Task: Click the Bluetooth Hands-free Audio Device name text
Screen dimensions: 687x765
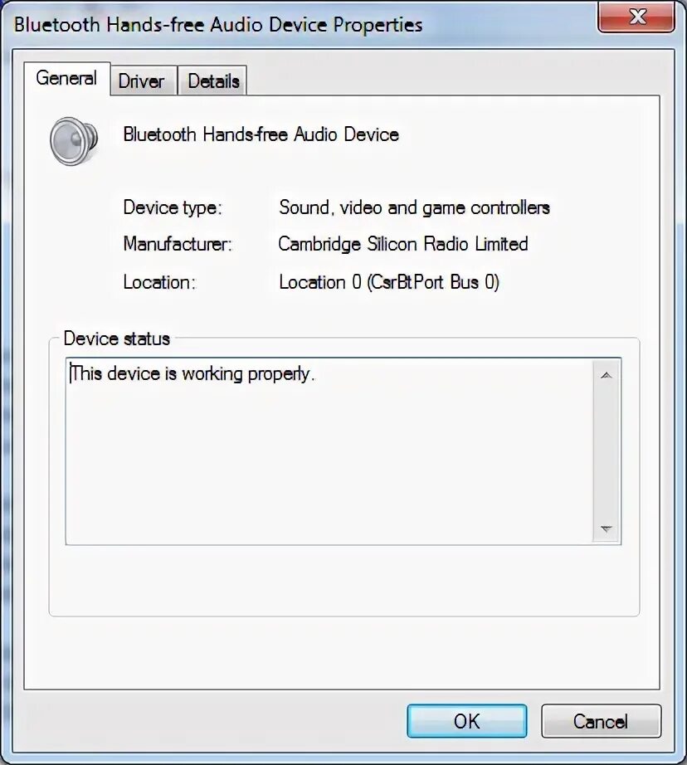Action: [x=261, y=134]
